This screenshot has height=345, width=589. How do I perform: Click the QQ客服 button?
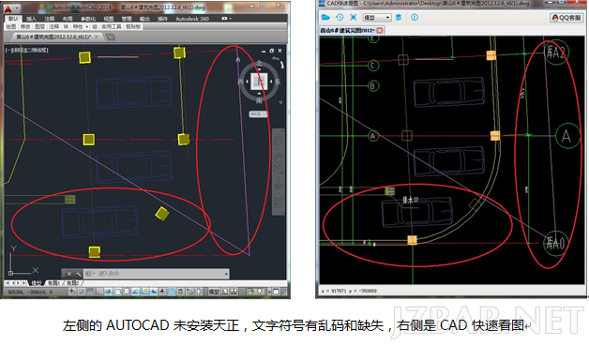[566, 17]
